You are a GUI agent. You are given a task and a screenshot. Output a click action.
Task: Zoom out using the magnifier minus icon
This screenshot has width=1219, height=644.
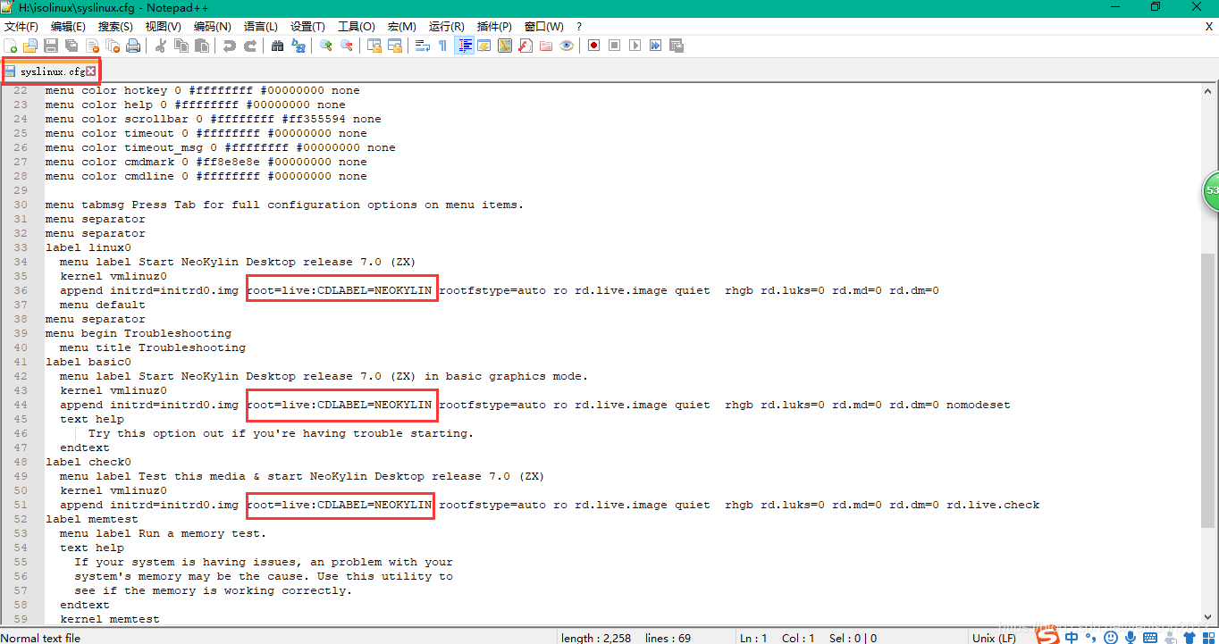tap(347, 46)
